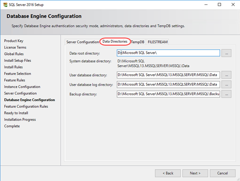Screen dimensions: 240x181
Task: Select the TempDB tab
Action: click(x=137, y=42)
